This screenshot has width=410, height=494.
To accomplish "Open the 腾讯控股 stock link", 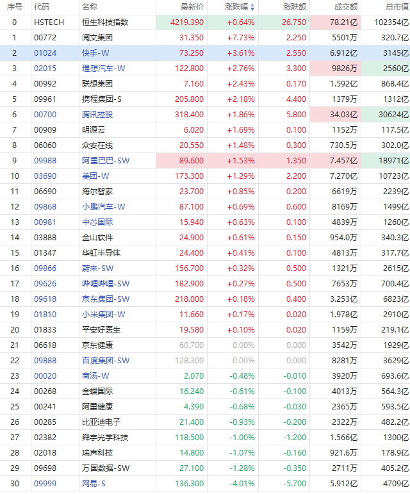I will click(97, 114).
